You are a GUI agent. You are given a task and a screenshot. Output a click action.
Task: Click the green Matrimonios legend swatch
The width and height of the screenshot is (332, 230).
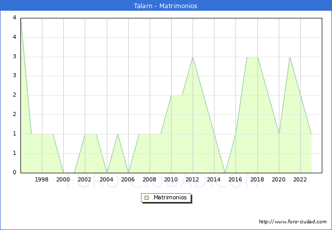(x=147, y=198)
